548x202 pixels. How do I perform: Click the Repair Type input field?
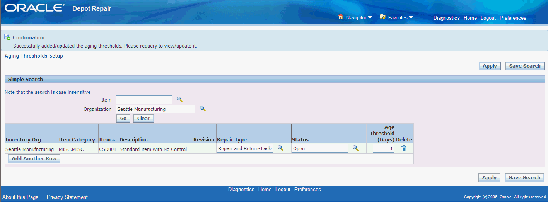245,148
